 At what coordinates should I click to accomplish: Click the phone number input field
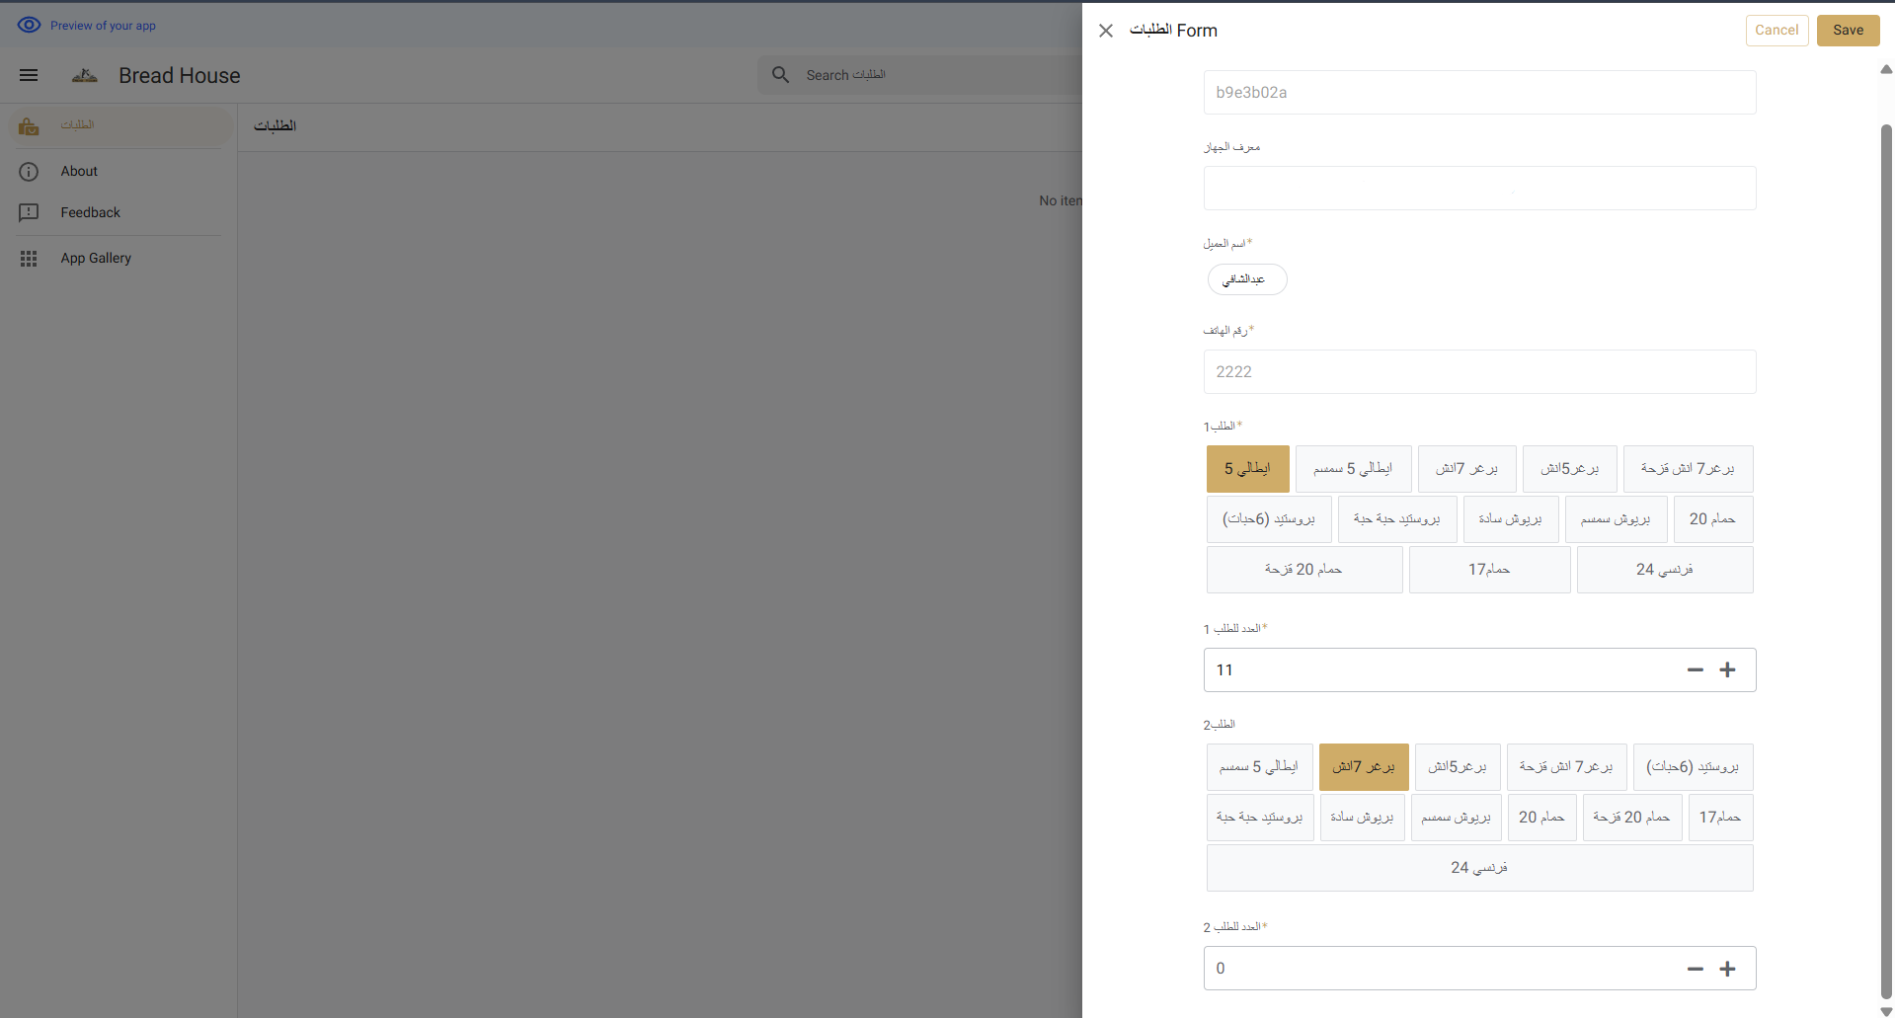point(1478,372)
